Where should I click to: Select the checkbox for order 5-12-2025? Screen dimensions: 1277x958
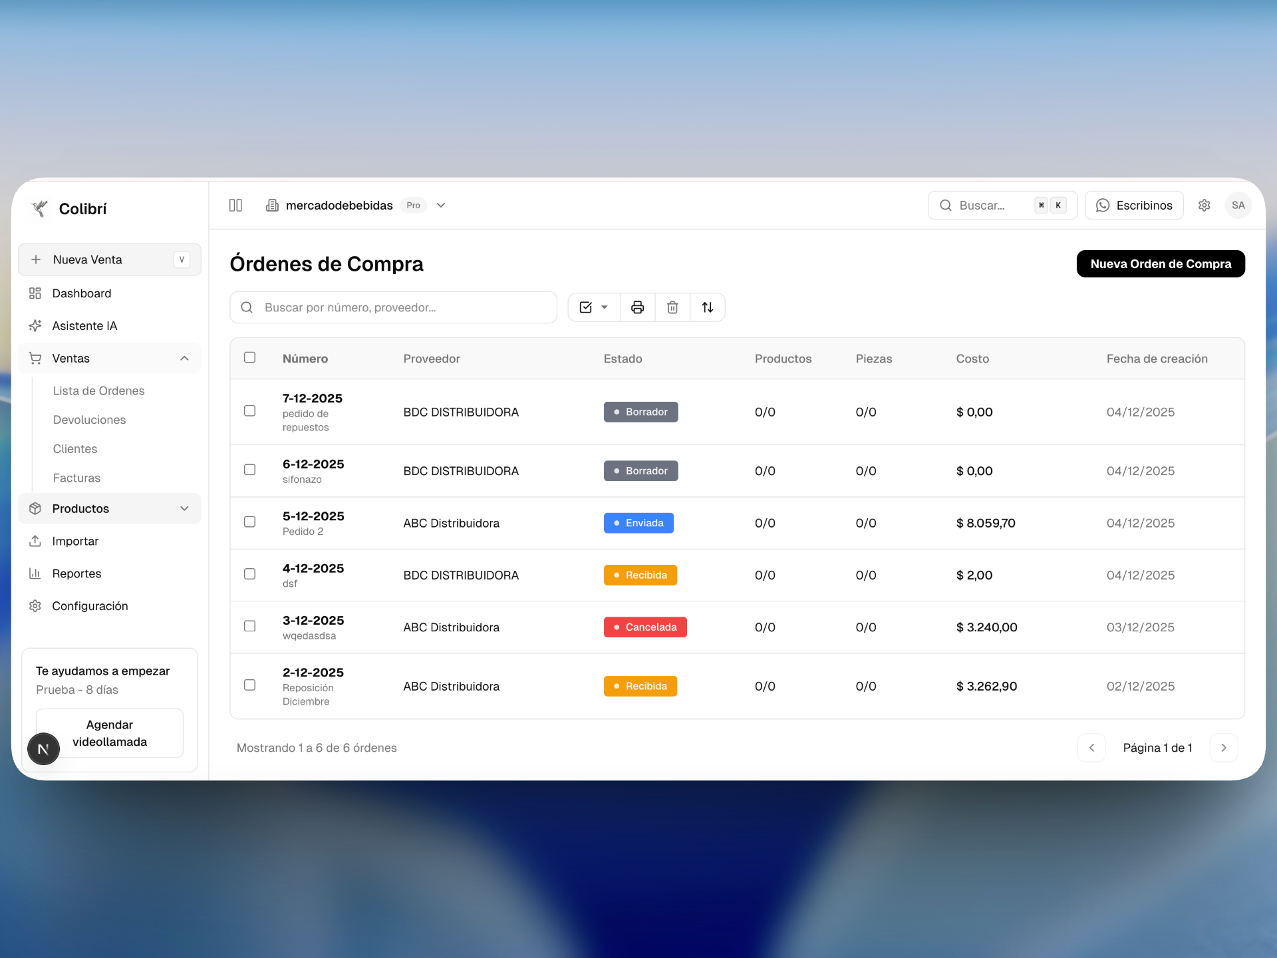point(250,522)
